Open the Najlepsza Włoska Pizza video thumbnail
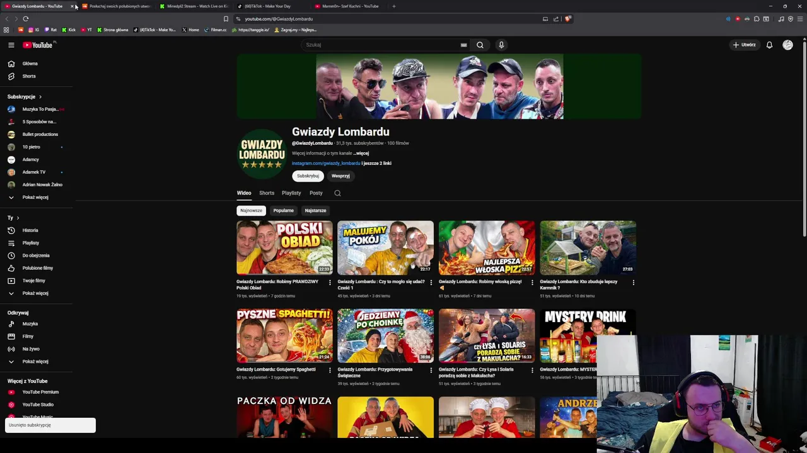The image size is (807, 453). tap(487, 247)
